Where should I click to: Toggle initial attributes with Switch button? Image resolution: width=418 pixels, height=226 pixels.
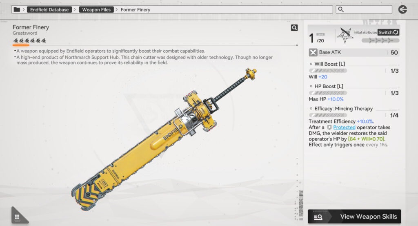click(x=388, y=32)
